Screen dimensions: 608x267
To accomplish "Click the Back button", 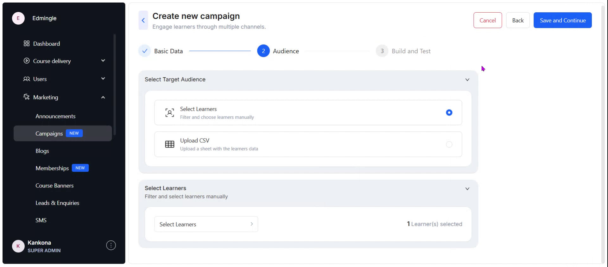I will coord(518,20).
